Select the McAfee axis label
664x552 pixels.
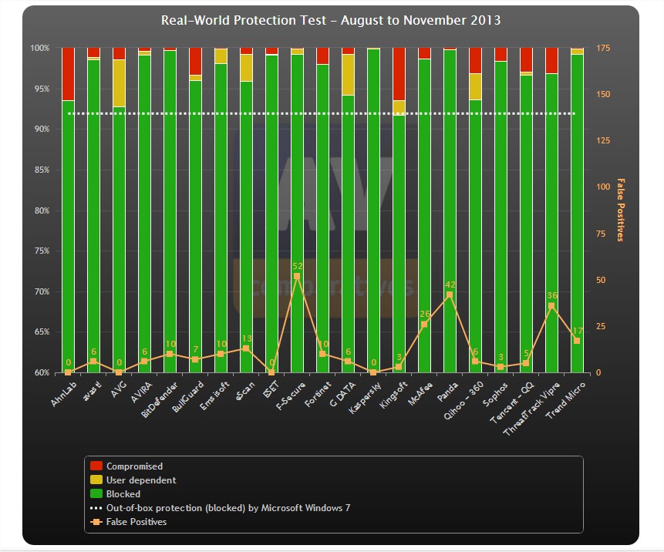[x=420, y=394]
